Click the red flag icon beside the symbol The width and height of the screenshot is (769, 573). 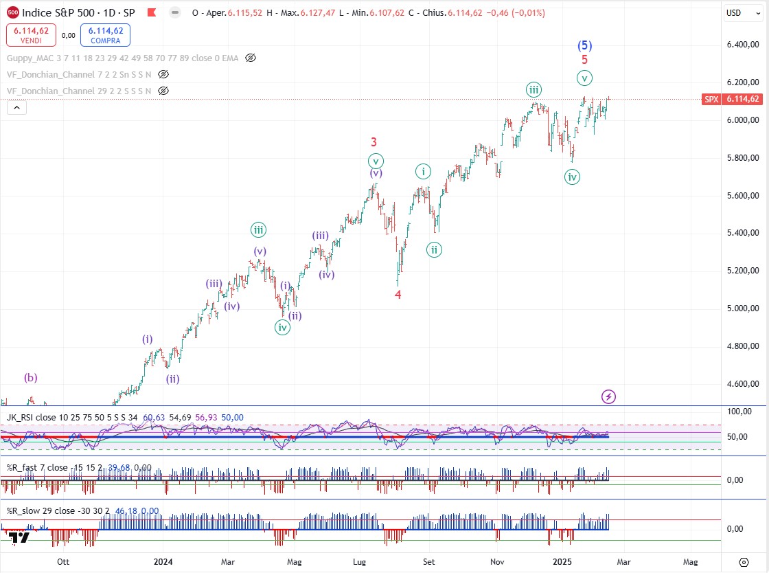(152, 13)
